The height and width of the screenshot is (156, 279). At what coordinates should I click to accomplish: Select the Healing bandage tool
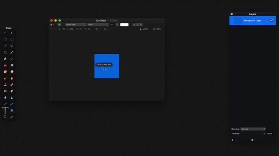pyautogui.click(x=12, y=84)
